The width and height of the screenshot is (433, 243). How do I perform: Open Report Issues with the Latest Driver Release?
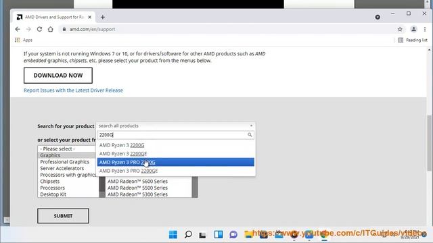tap(73, 90)
